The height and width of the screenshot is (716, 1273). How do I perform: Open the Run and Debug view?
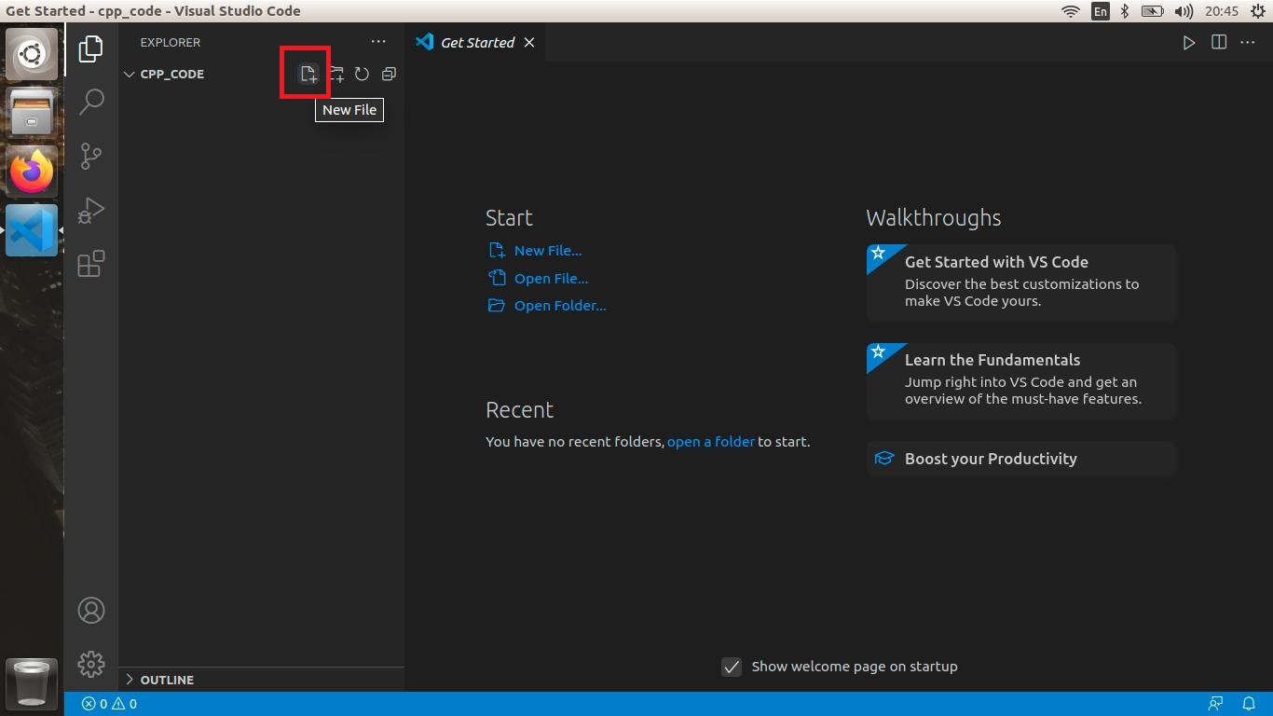(x=90, y=210)
